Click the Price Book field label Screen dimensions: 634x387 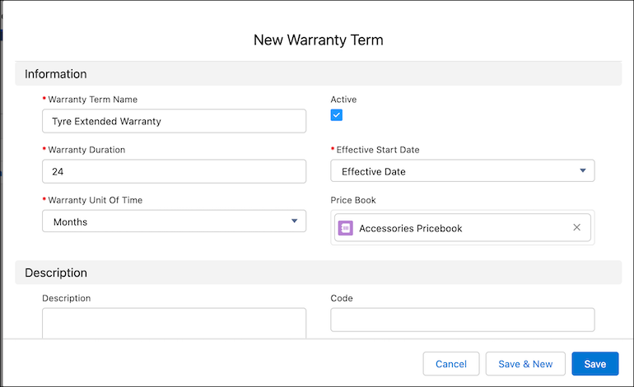coord(352,200)
